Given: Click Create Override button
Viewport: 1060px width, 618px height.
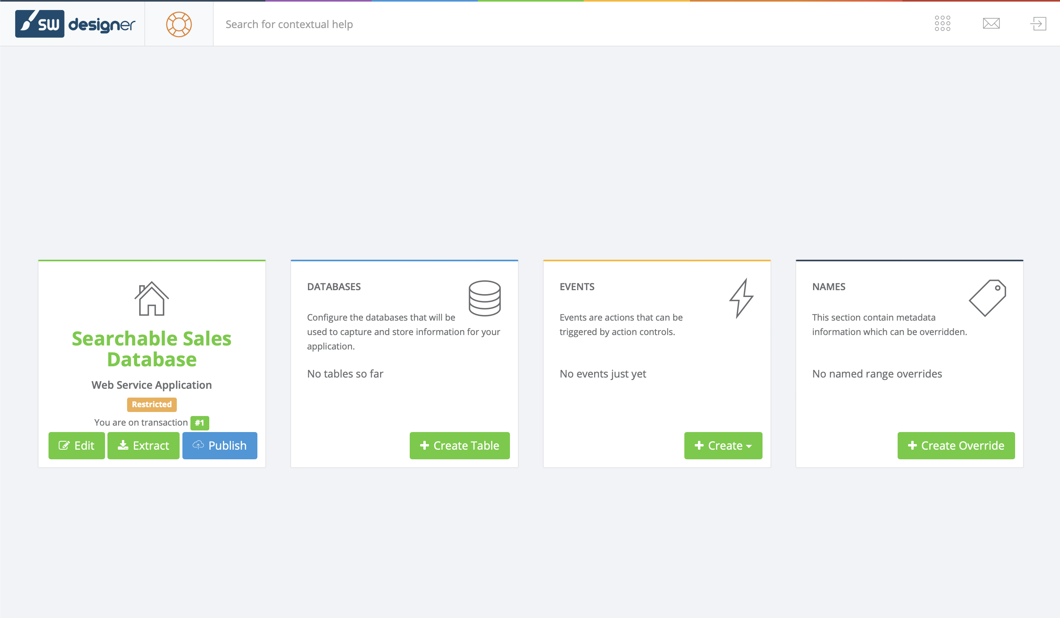Looking at the screenshot, I should [x=956, y=446].
